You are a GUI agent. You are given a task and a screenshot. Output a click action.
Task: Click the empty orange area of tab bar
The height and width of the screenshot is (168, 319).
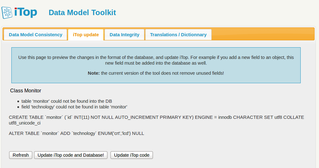[x=262, y=34]
